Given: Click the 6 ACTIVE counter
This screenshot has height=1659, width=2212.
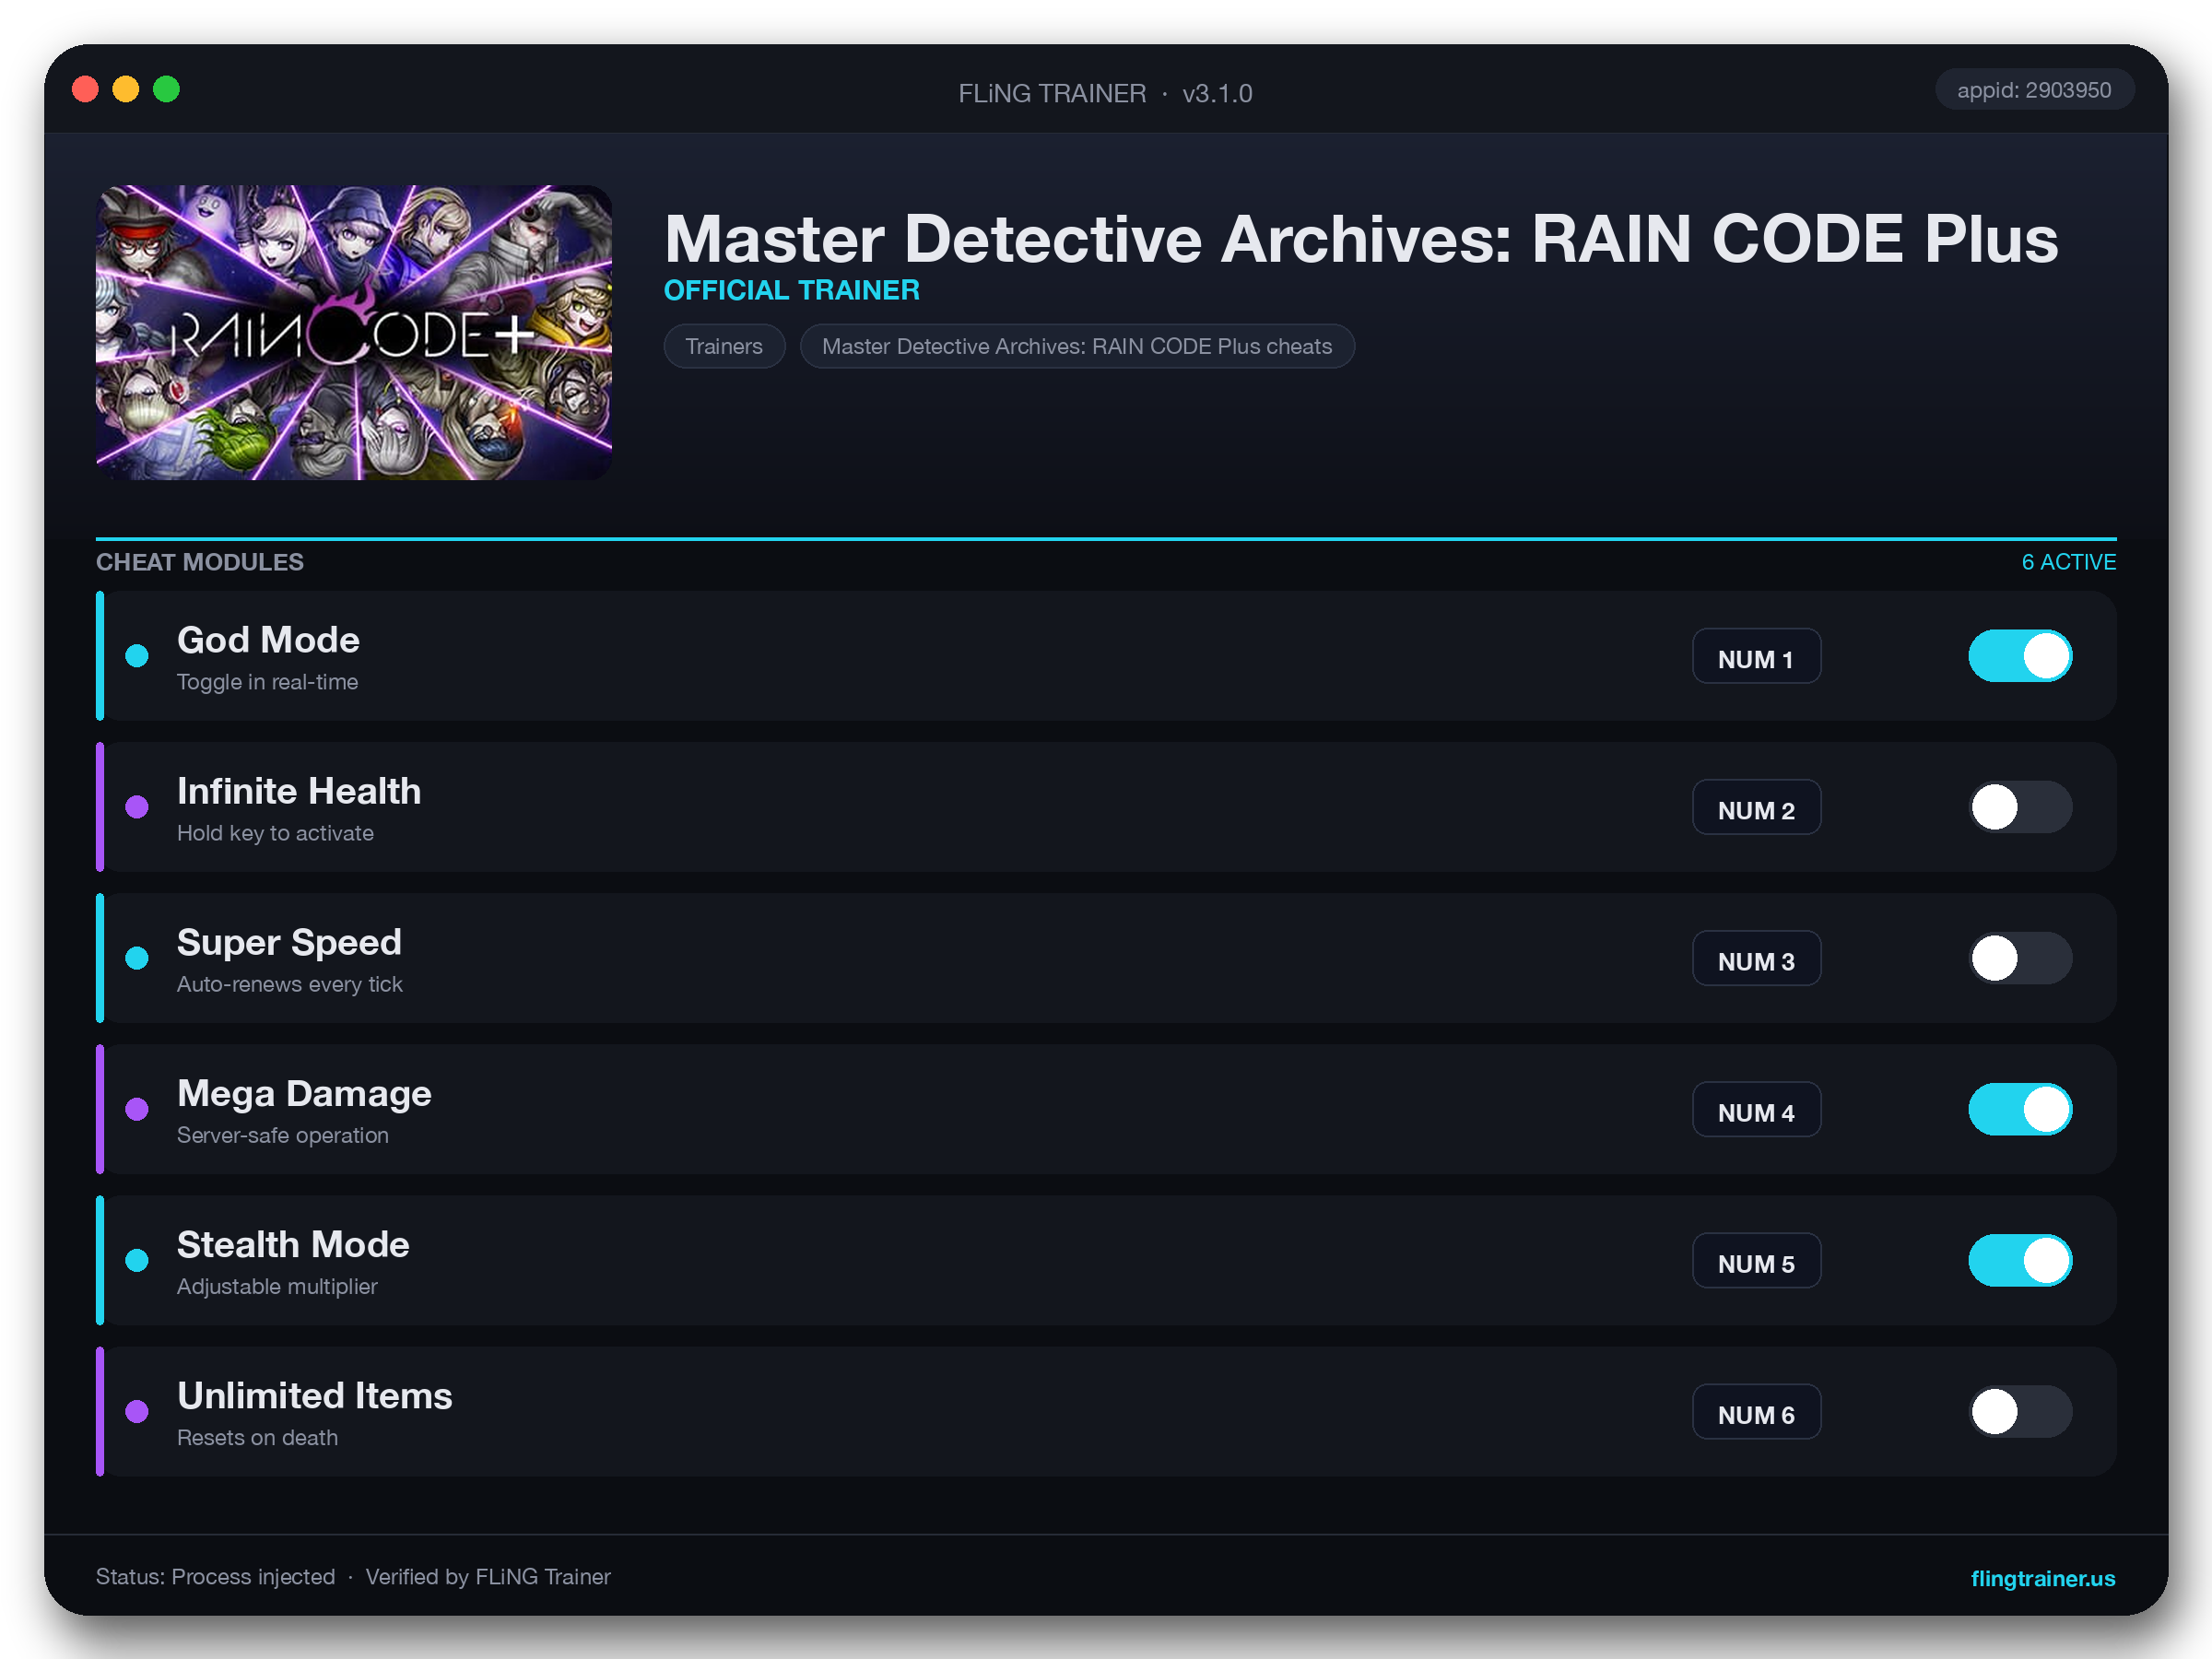Looking at the screenshot, I should click(2068, 562).
